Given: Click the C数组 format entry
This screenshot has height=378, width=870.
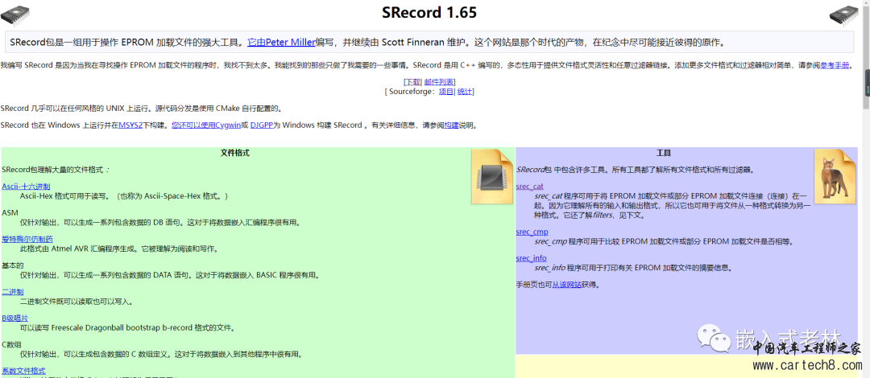Looking at the screenshot, I should coord(11,344).
